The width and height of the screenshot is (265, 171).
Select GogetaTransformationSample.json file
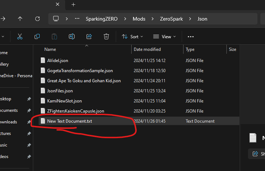pos(80,71)
